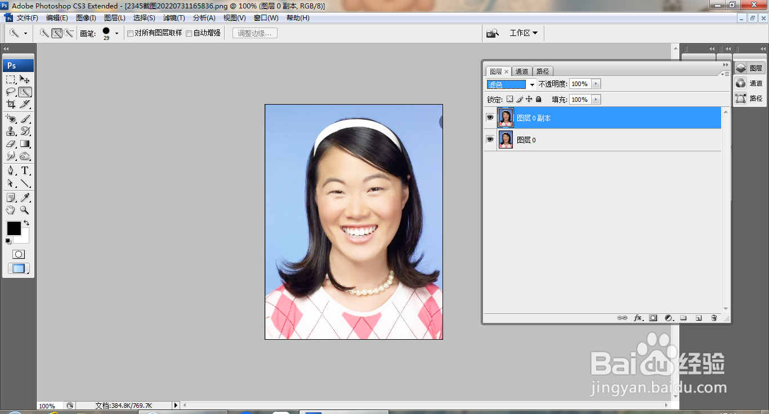Select the Slice tool
769x414 pixels.
(x=25, y=104)
